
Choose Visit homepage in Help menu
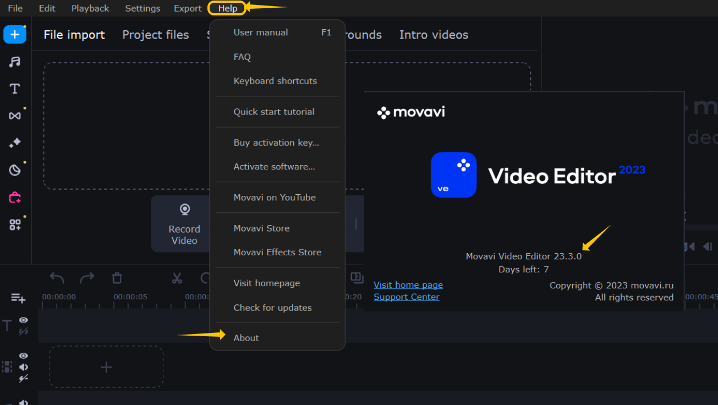pos(277,283)
